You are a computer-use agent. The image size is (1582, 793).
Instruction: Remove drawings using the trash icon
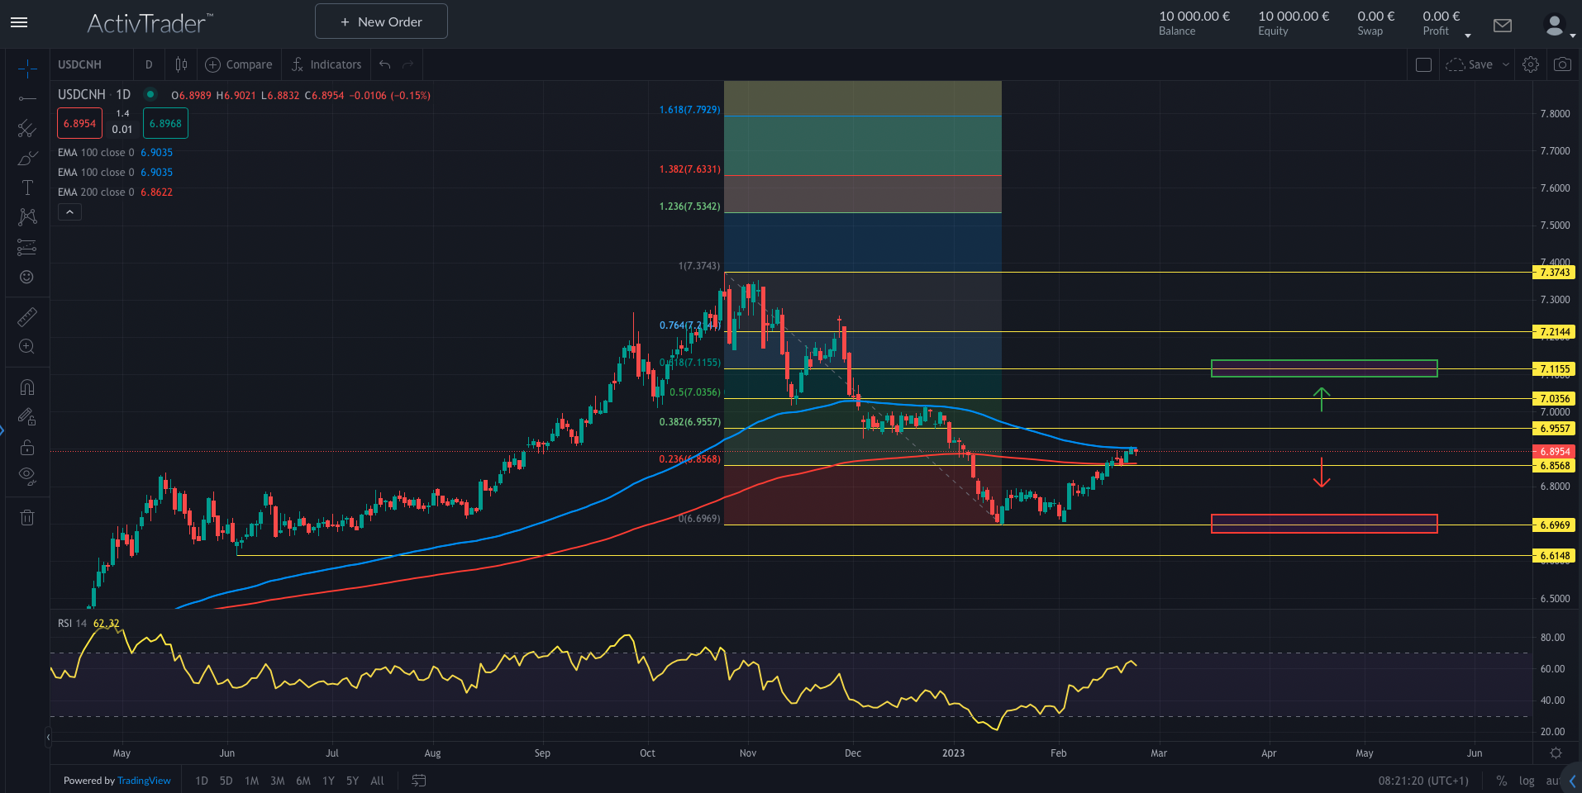[x=27, y=516]
